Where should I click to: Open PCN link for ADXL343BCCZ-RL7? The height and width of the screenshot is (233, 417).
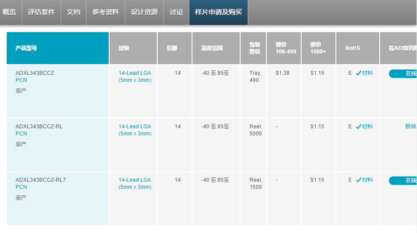point(21,187)
